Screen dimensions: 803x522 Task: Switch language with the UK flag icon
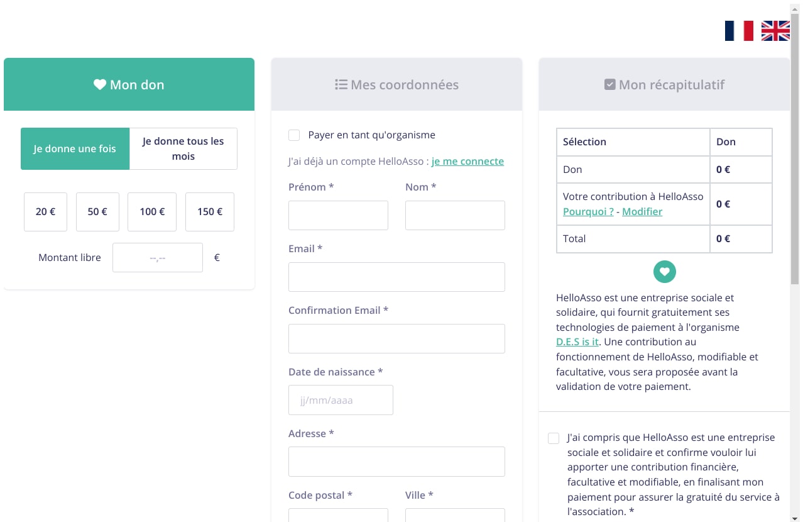[775, 30]
